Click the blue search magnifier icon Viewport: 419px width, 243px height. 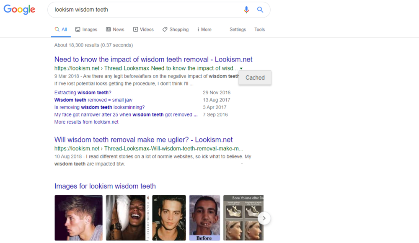click(x=260, y=10)
